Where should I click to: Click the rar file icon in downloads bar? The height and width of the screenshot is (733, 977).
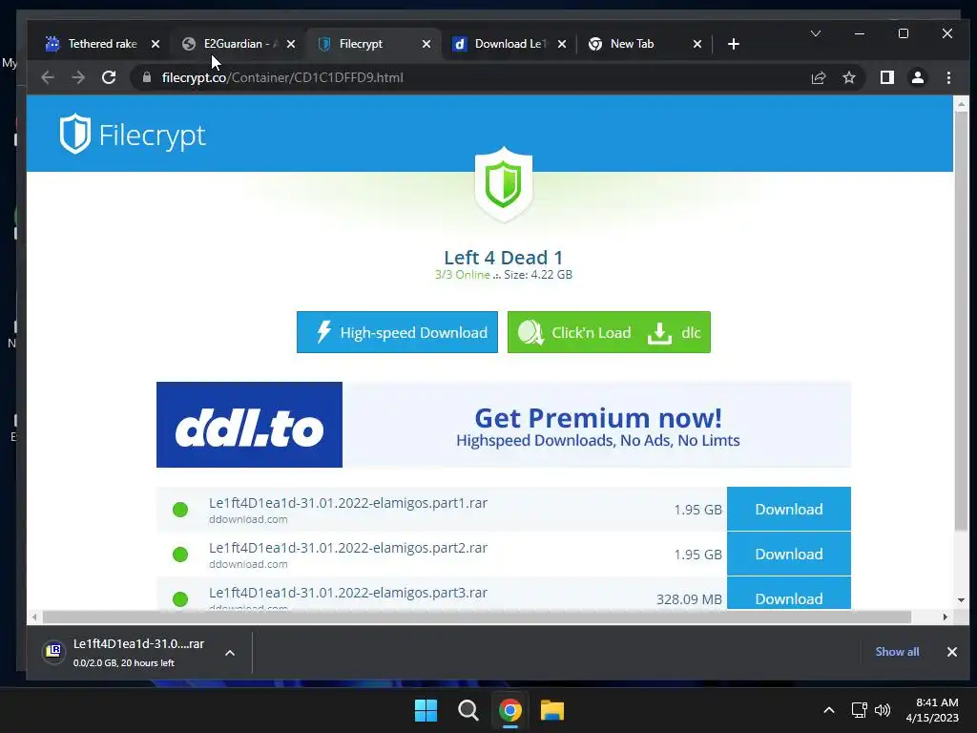click(x=54, y=652)
